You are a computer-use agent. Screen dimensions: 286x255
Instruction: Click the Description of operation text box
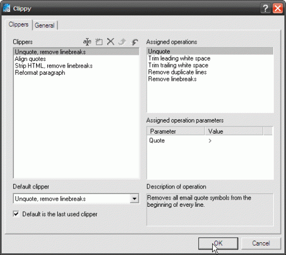point(210,210)
